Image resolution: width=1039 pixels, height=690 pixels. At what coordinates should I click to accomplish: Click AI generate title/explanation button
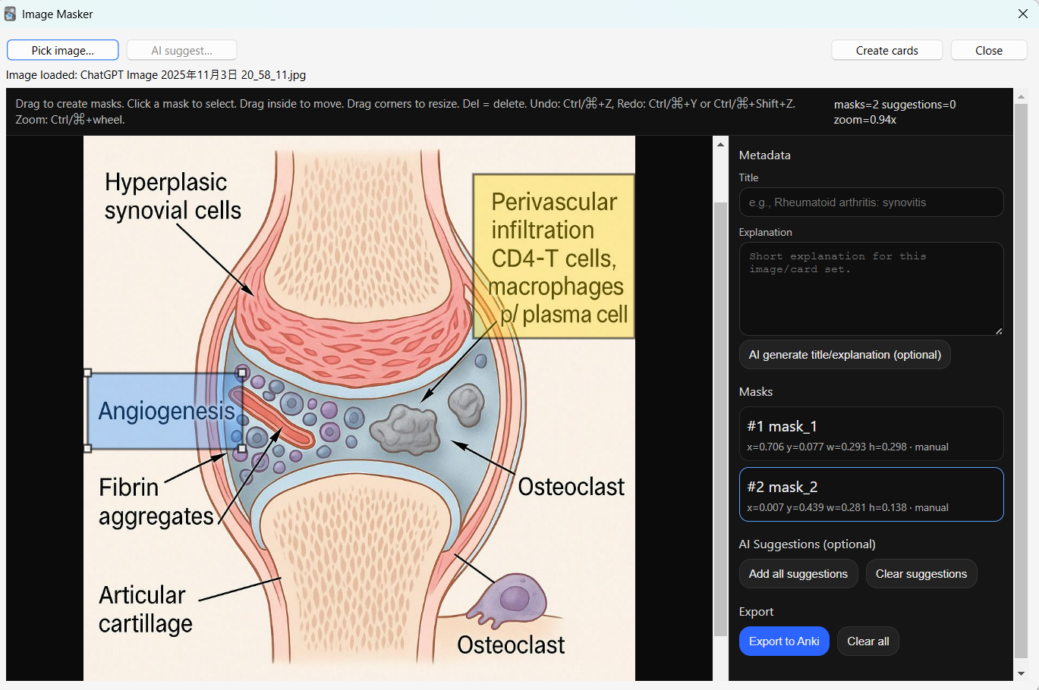844,355
